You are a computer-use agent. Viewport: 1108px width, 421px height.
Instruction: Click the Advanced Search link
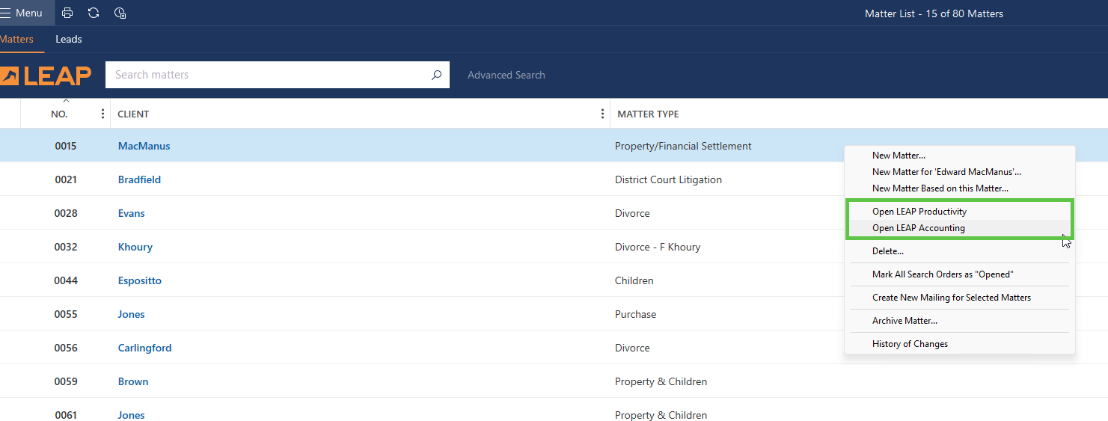point(506,75)
